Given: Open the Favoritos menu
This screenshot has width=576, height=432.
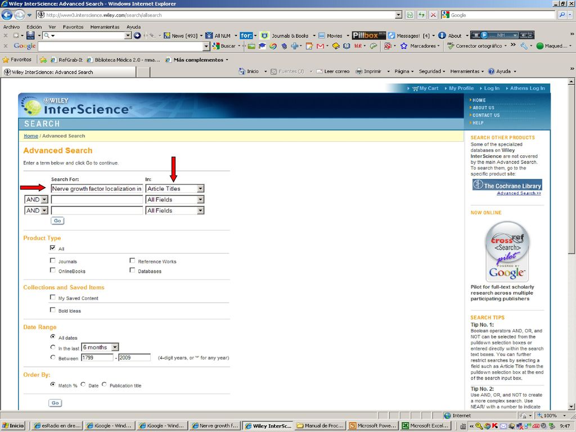Looking at the screenshot, I should coord(73,27).
